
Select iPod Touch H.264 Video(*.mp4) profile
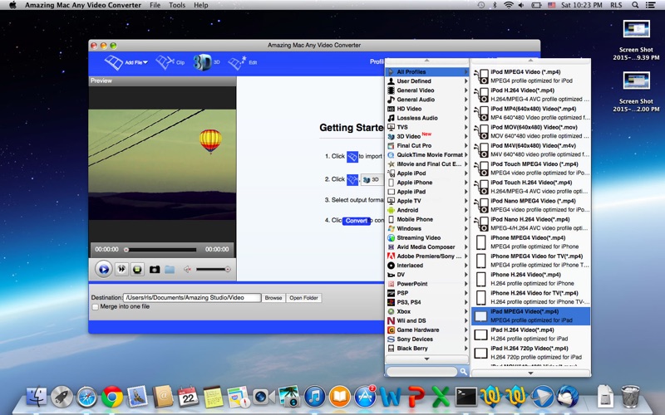point(531,187)
